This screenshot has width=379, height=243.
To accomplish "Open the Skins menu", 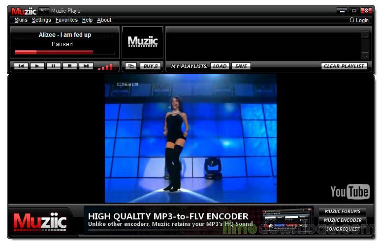I will point(21,20).
